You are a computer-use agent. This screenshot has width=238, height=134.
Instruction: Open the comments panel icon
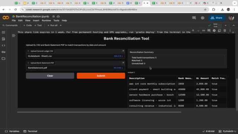point(194,18)
